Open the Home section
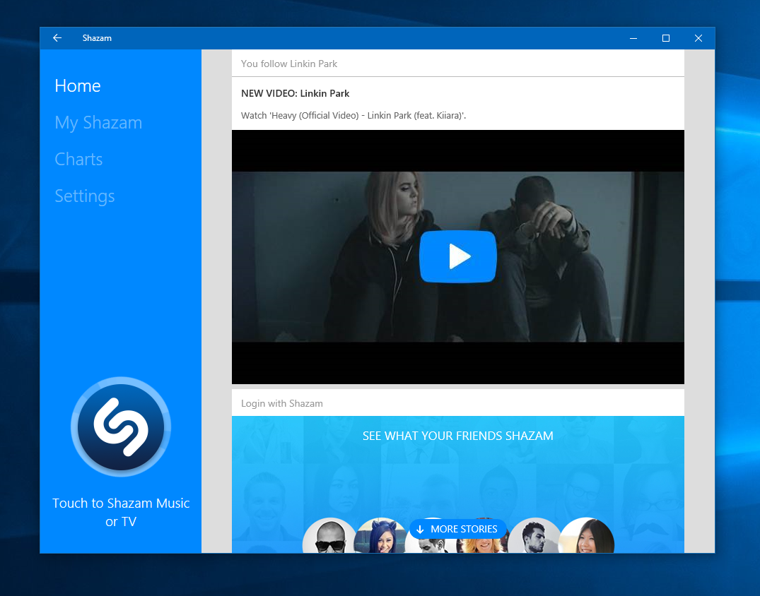760x596 pixels. pos(78,85)
